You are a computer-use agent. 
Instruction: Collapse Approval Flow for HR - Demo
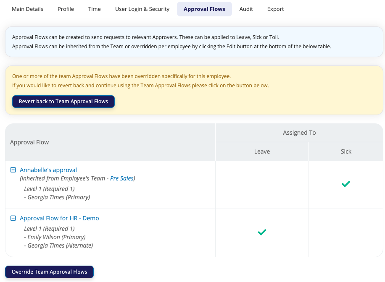[x=13, y=218]
